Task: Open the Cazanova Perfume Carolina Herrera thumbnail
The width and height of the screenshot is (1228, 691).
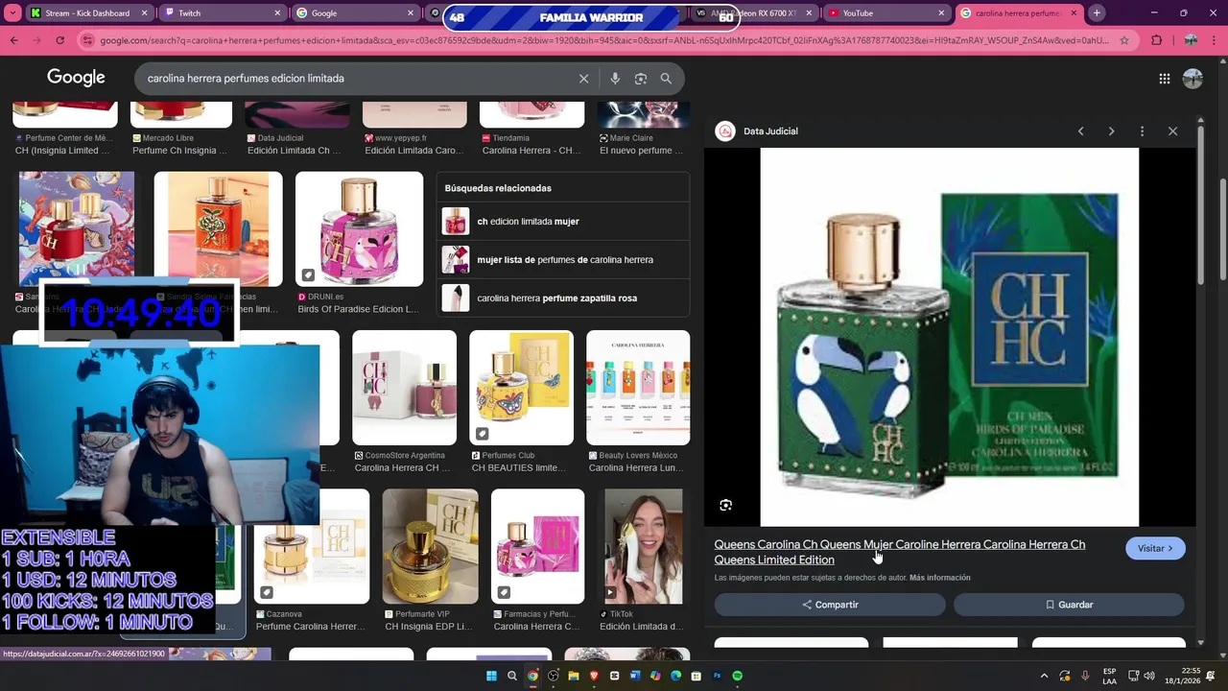Action: 311,546
